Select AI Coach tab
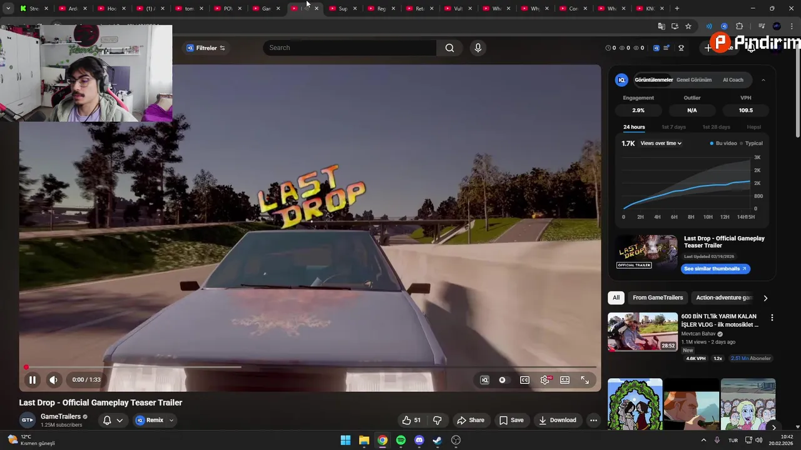This screenshot has height=450, width=801. [733, 80]
